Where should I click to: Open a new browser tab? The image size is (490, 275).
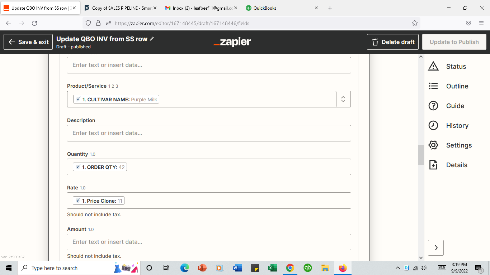[x=330, y=8]
